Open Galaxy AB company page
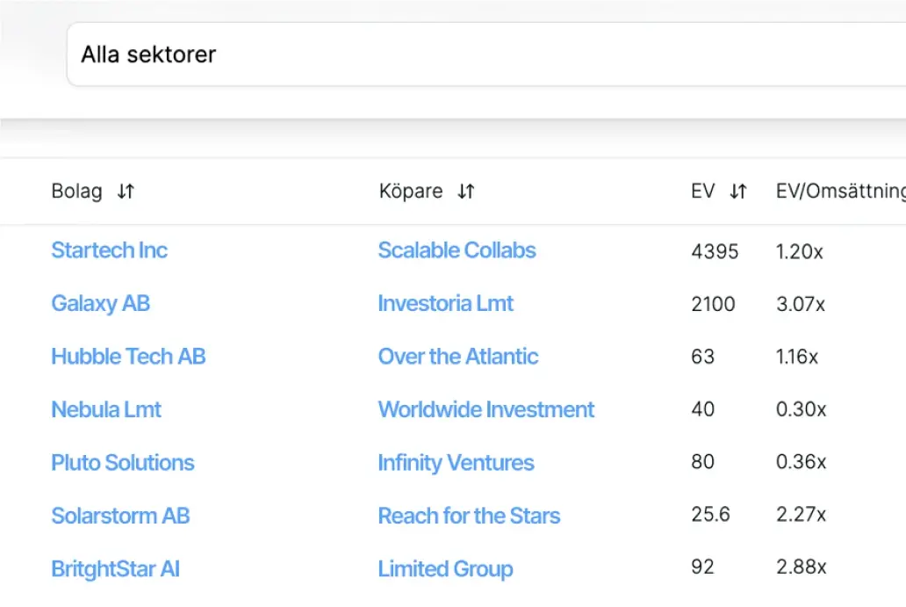 pos(100,304)
